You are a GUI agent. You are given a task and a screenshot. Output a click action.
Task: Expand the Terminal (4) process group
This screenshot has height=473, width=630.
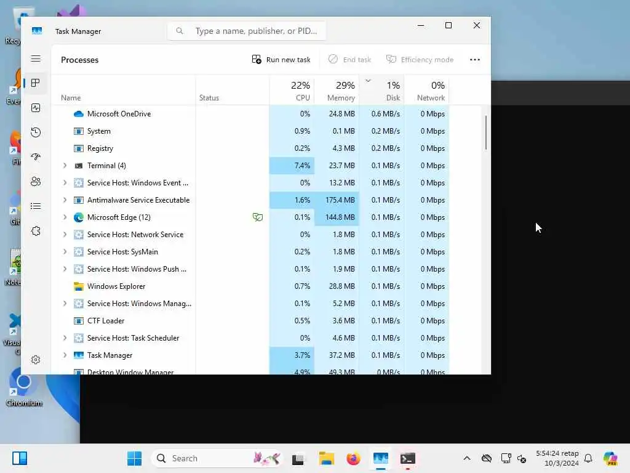65,166
